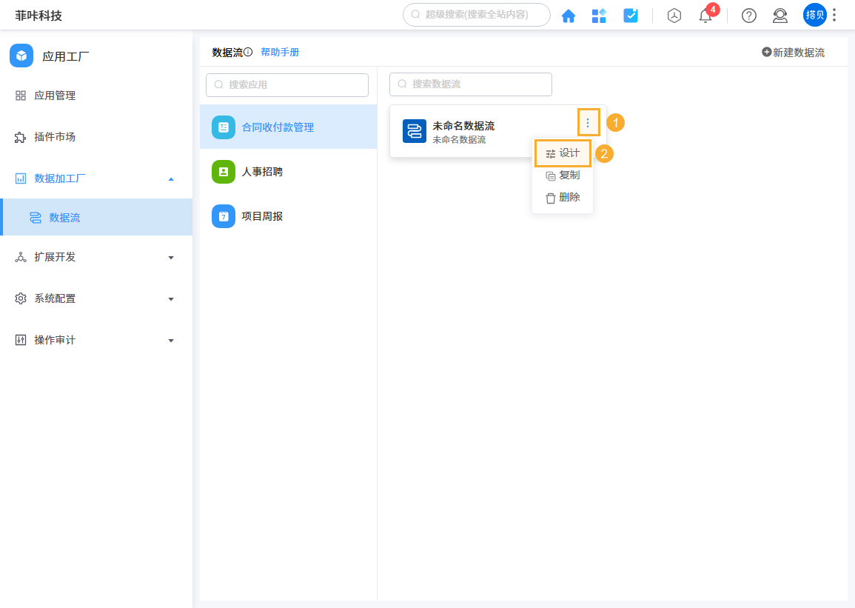Open the apps grid icon
The image size is (855, 608).
click(599, 16)
